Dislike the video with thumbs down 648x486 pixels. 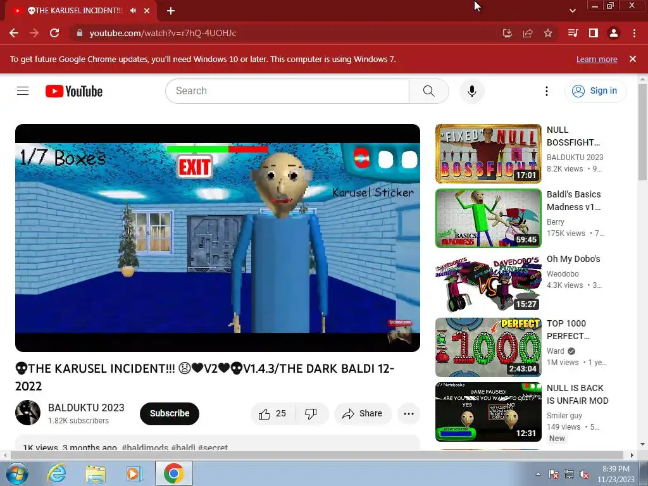(311, 413)
